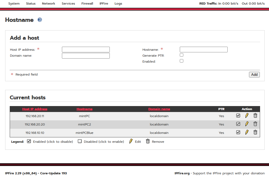This screenshot has width=269, height=180.
Task: Open the Status menu
Action: [x=31, y=4]
